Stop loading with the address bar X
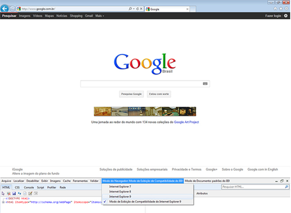291x213 pixels. [141, 9]
